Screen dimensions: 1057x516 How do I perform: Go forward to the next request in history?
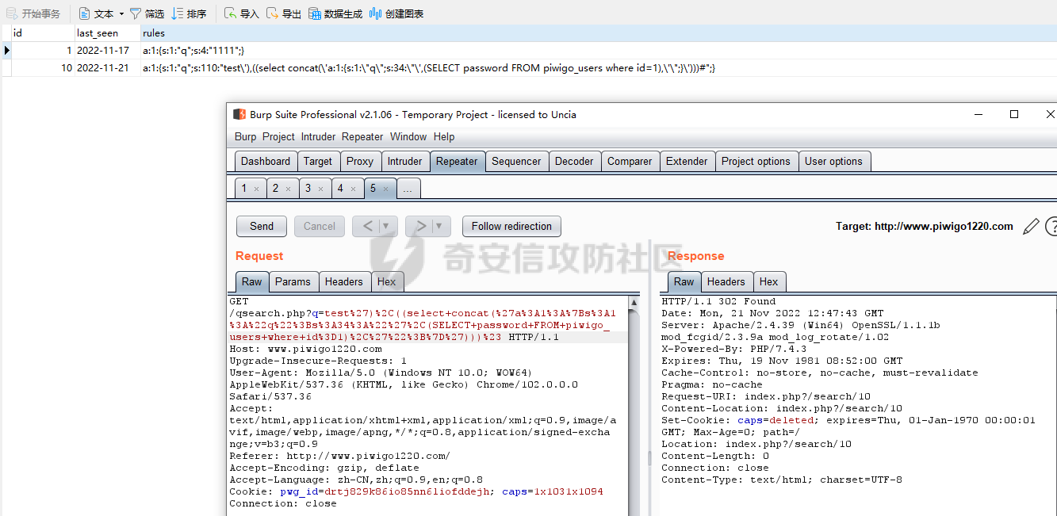pos(421,226)
